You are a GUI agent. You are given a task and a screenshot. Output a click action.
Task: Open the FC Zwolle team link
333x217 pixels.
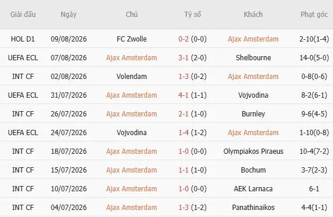click(131, 39)
